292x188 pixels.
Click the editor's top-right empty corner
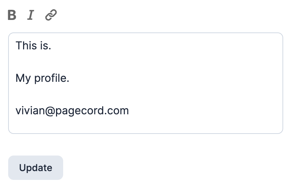click(276, 39)
